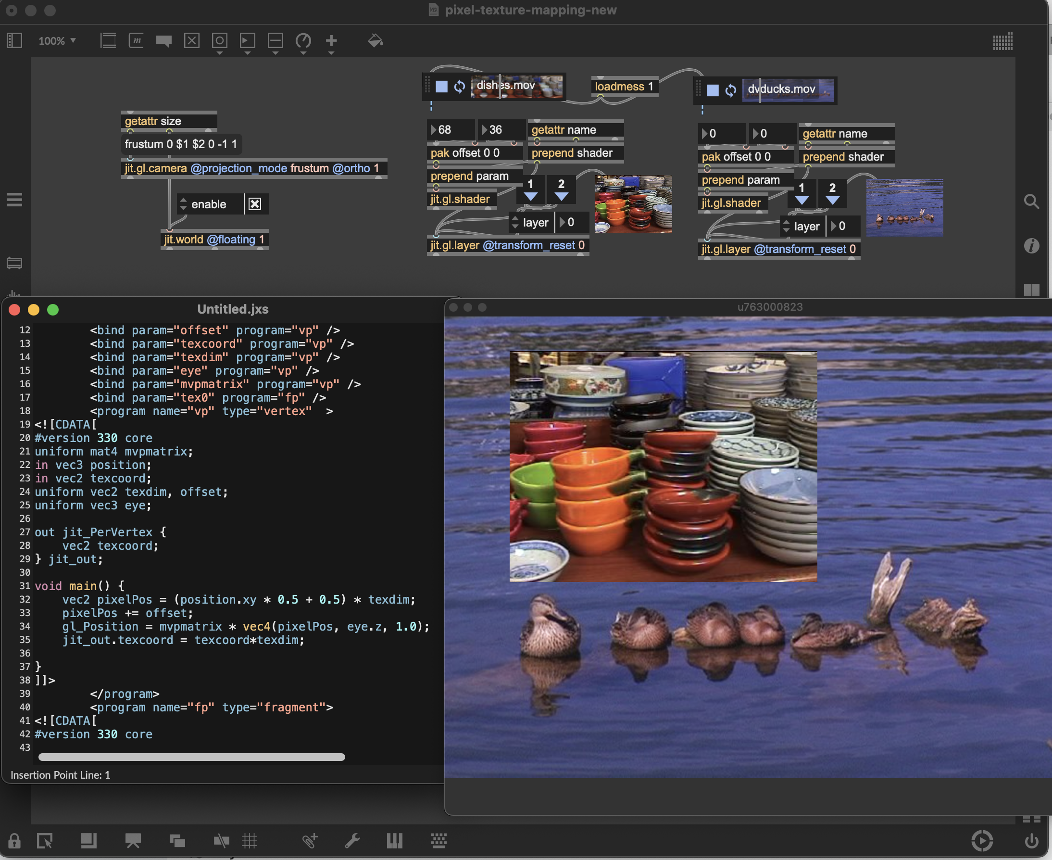Toggle the grid icon in bottom toolbar
The width and height of the screenshot is (1052, 860).
pos(249,841)
